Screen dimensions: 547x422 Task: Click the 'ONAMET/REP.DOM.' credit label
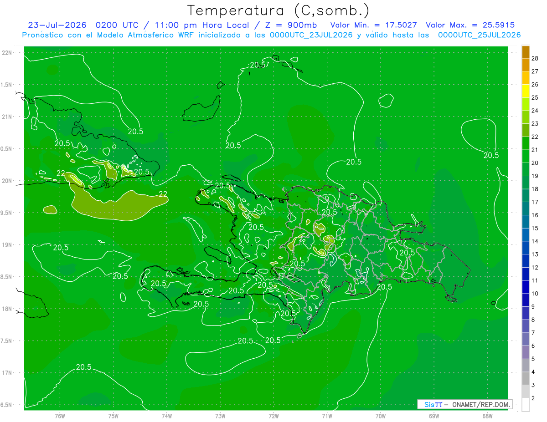pyautogui.click(x=481, y=404)
